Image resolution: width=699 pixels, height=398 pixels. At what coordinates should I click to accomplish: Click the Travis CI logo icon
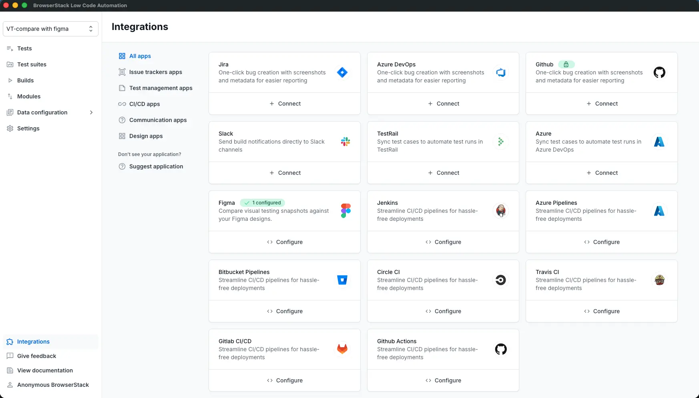point(659,280)
